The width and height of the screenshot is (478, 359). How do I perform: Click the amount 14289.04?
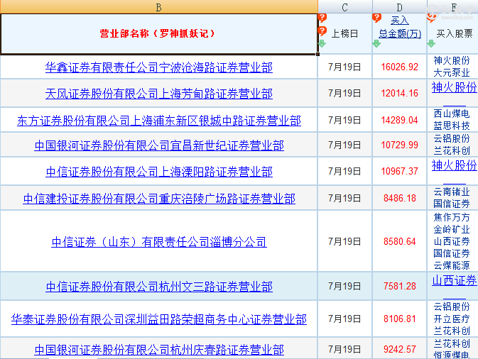coord(400,120)
